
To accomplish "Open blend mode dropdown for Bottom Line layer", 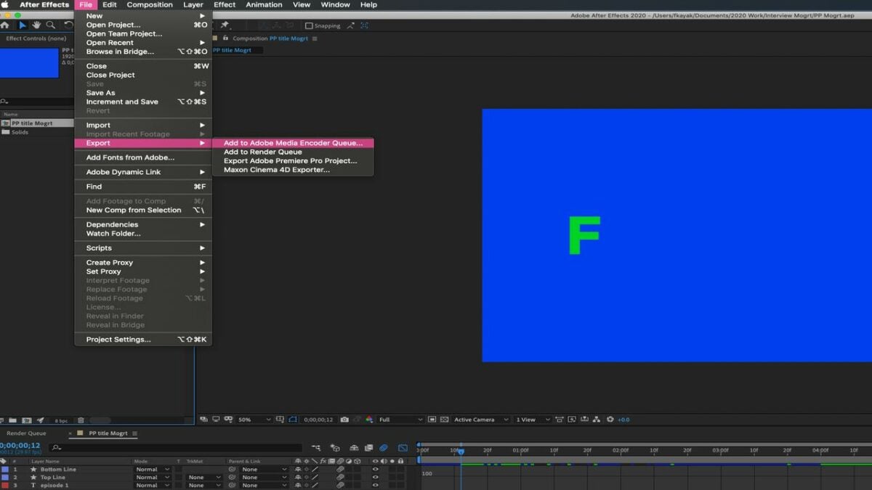I will pyautogui.click(x=154, y=469).
